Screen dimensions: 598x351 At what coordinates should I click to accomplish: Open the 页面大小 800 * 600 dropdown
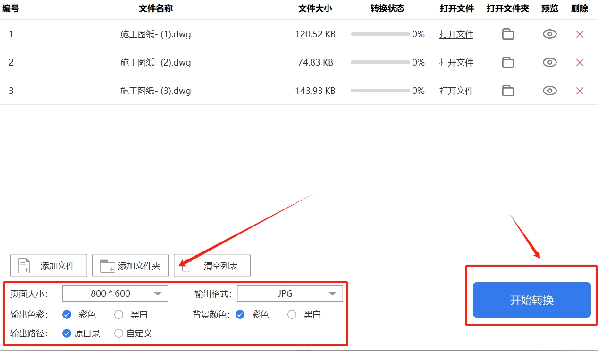115,293
